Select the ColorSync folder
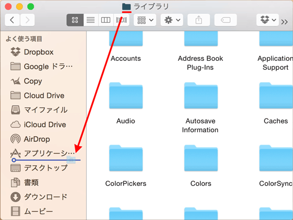 pos(276,158)
